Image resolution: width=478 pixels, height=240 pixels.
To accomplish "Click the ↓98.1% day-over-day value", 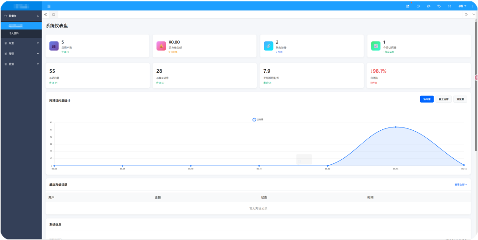I will click(378, 71).
